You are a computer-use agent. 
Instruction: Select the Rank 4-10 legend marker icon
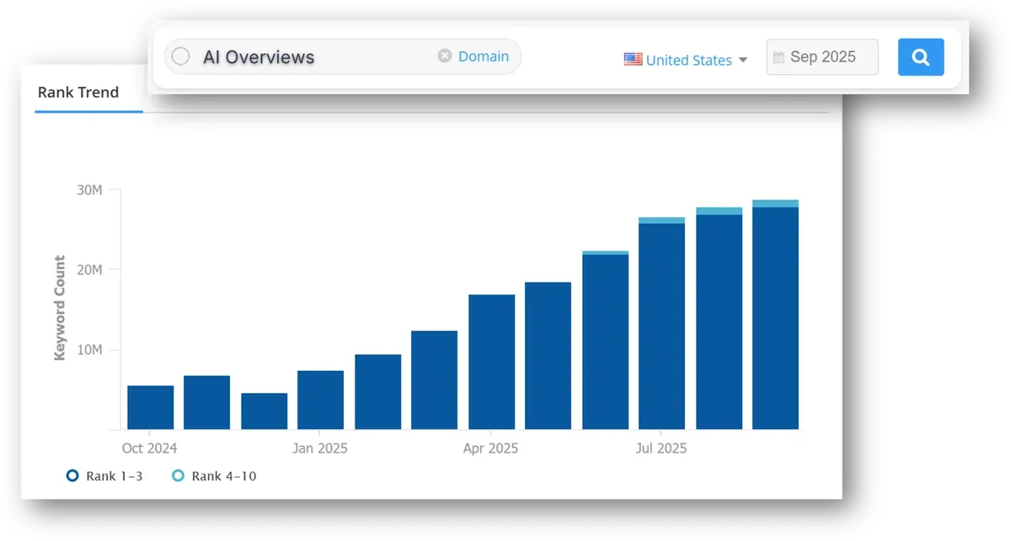[x=177, y=475]
